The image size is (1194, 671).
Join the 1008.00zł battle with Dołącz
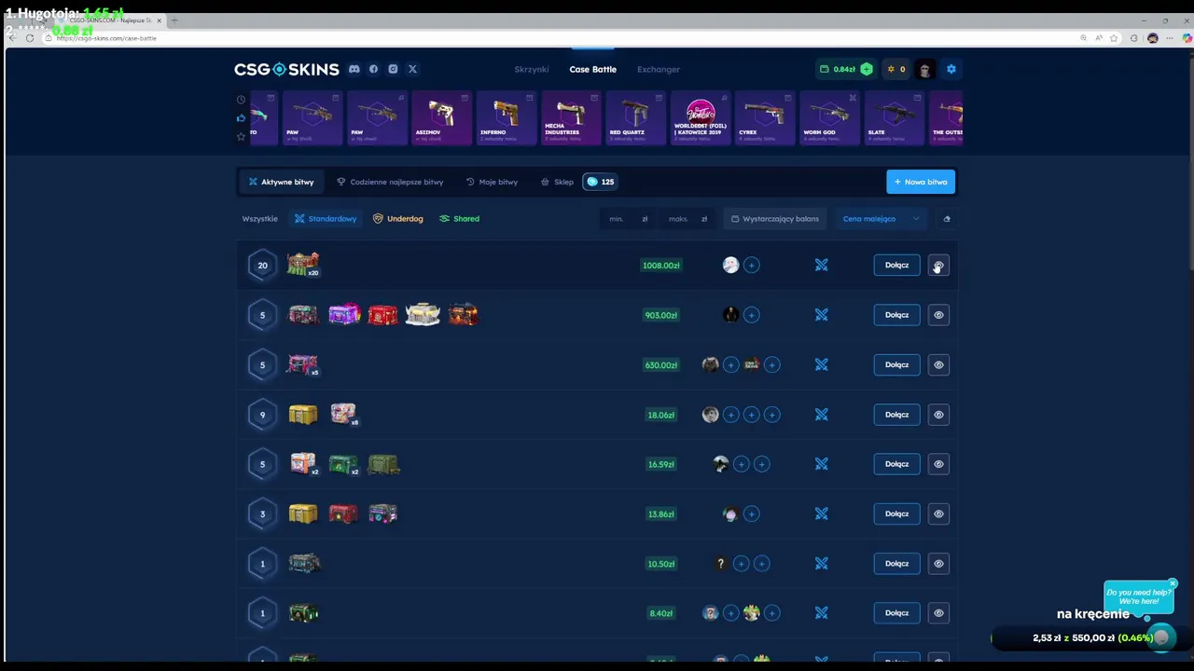pyautogui.click(x=896, y=266)
